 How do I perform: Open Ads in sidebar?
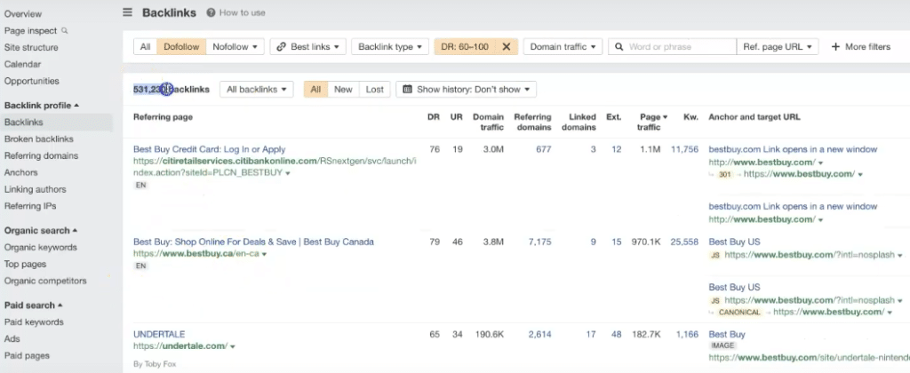(12, 338)
